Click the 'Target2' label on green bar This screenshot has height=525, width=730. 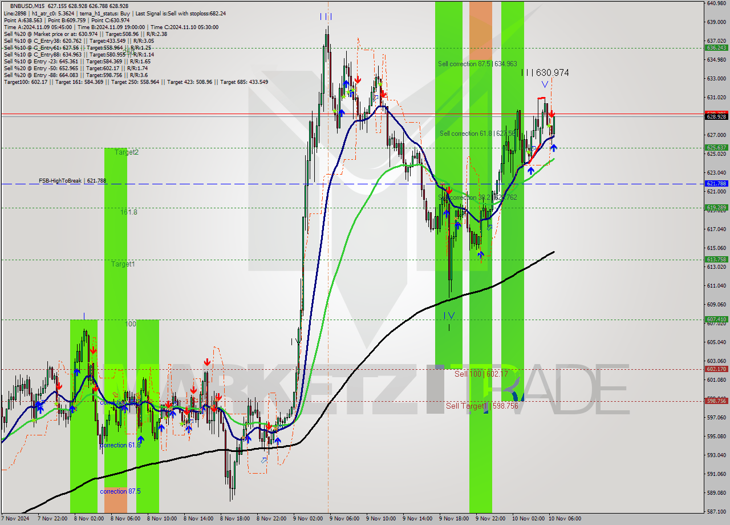tap(126, 152)
